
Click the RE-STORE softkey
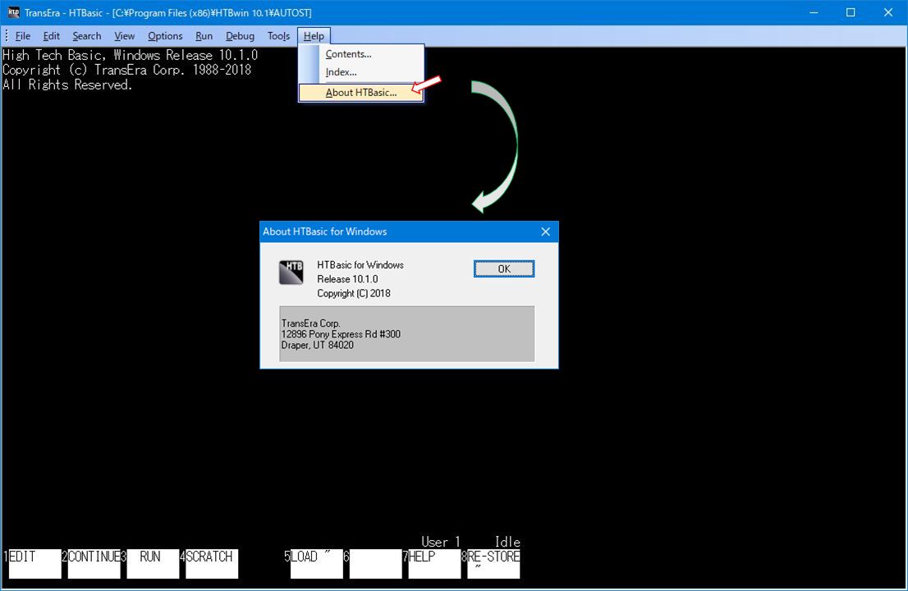(493, 564)
